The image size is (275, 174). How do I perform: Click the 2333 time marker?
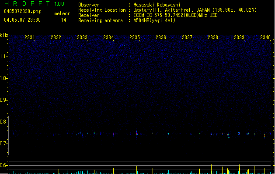[x=82, y=37]
